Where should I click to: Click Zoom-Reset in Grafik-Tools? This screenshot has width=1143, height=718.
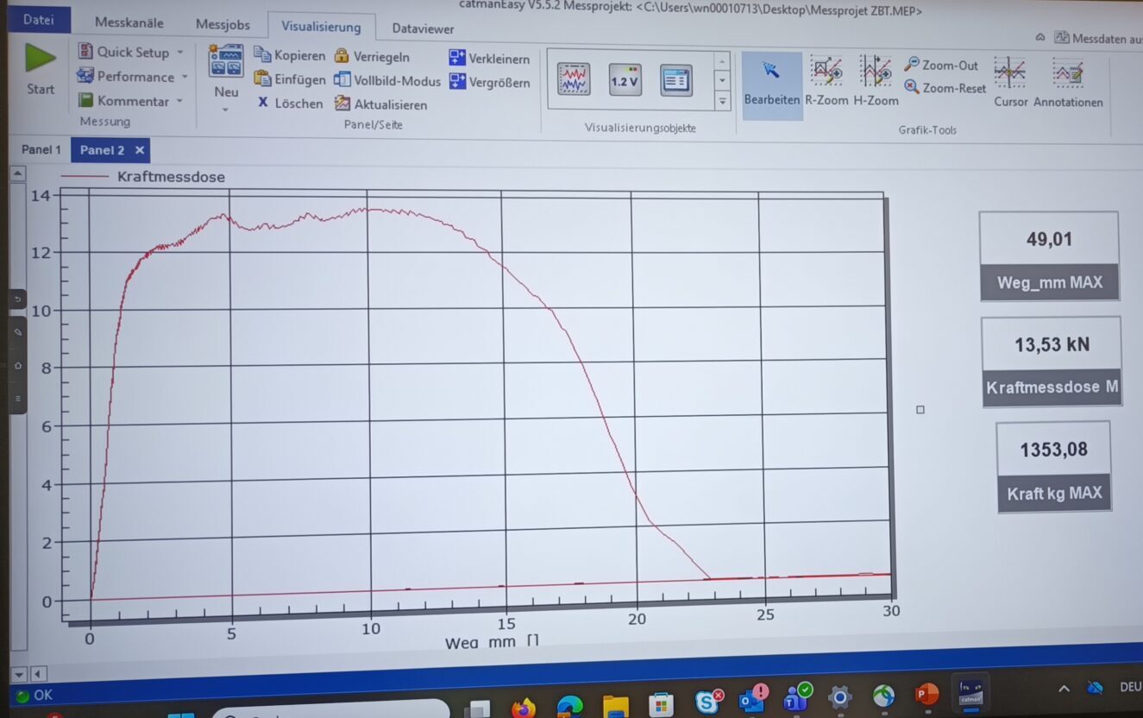click(945, 88)
